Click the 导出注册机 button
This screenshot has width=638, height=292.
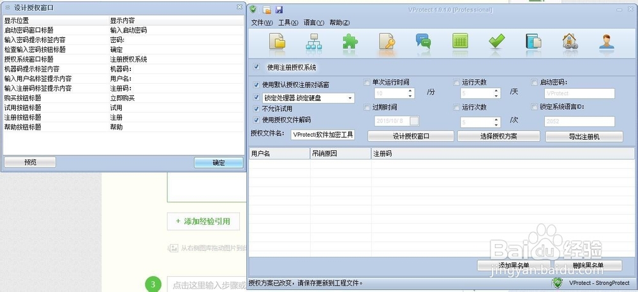click(x=584, y=137)
